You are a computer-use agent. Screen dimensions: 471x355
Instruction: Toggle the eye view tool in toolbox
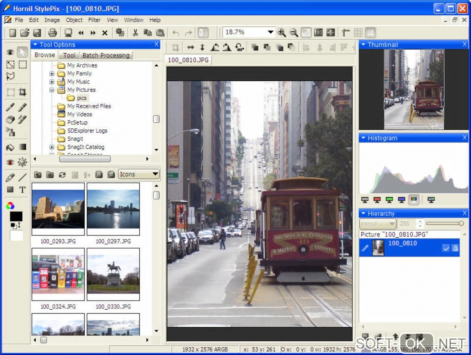point(10,52)
